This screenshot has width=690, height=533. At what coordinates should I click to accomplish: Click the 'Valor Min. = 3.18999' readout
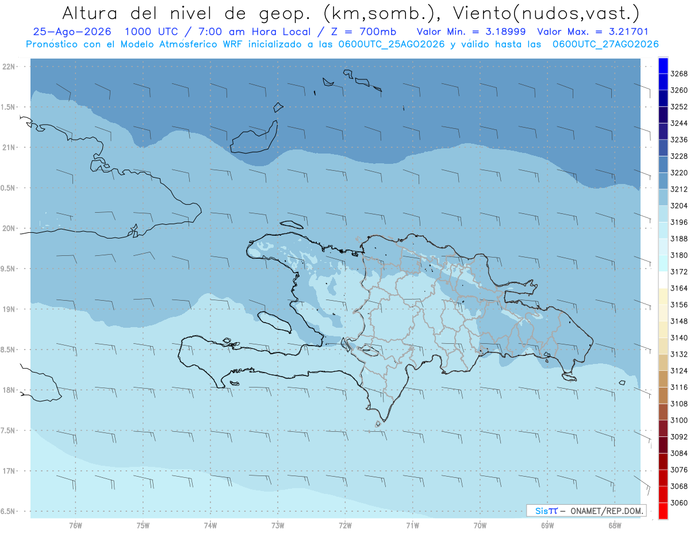pyautogui.click(x=471, y=32)
